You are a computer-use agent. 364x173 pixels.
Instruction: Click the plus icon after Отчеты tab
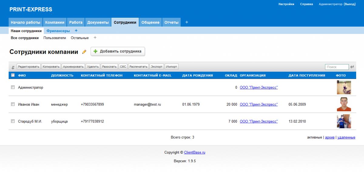(x=187, y=22)
